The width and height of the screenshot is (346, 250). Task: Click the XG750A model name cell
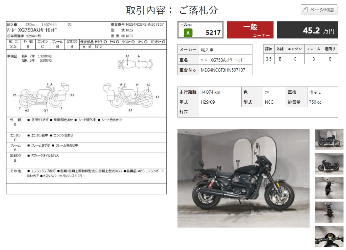225,60
